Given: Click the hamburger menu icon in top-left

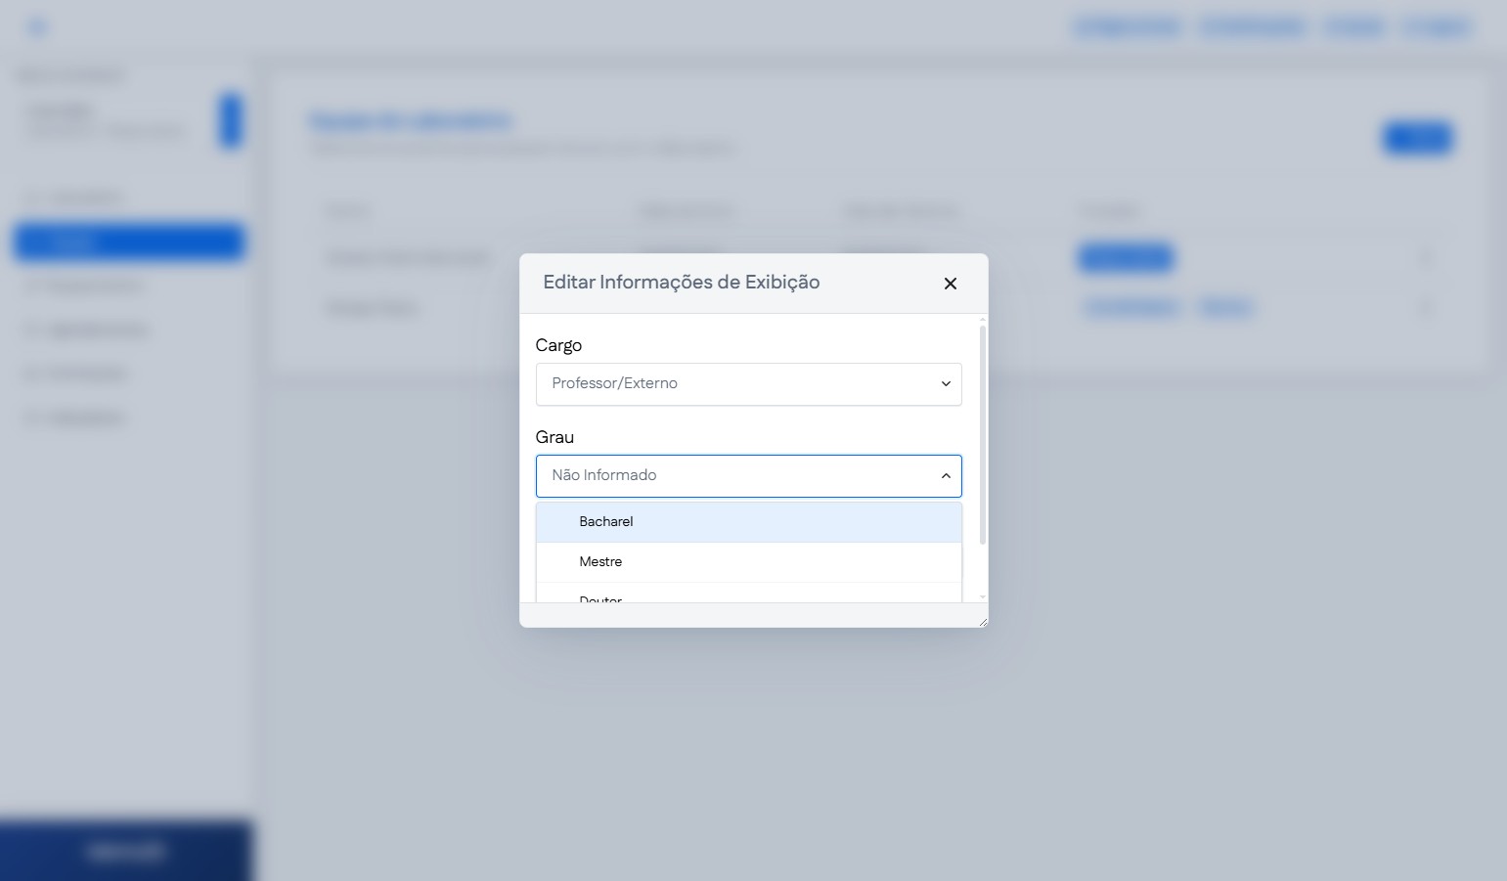Looking at the screenshot, I should (x=37, y=27).
